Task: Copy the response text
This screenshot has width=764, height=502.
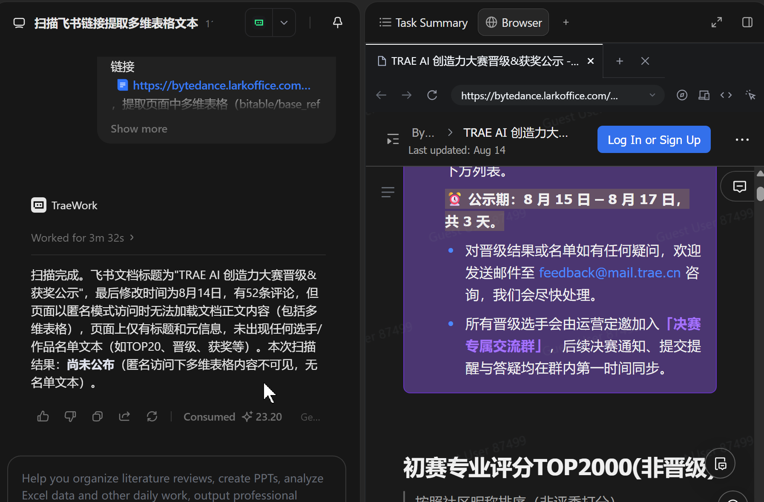Action: [x=98, y=416]
